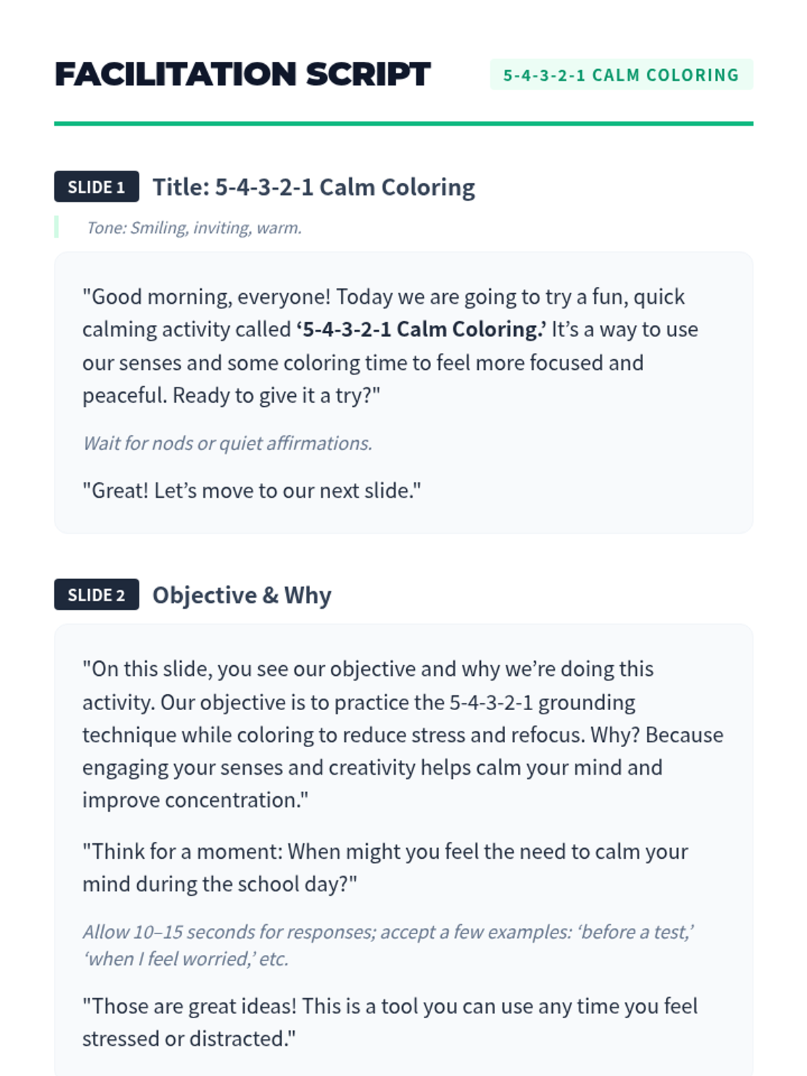Click the green accent bar beside the Tone note
The height and width of the screenshot is (1076, 807).
pyautogui.click(x=56, y=227)
